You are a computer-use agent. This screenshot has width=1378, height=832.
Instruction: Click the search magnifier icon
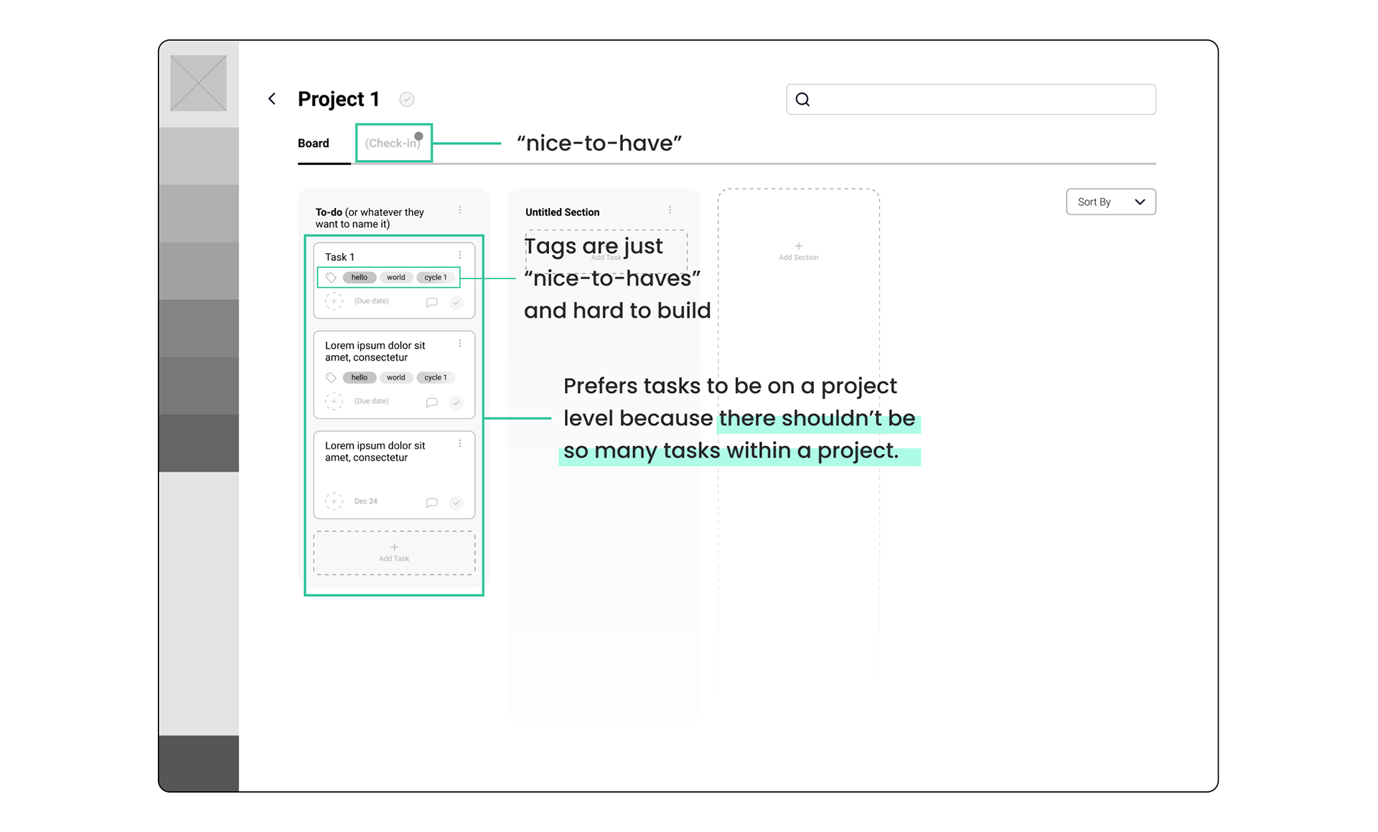802,100
